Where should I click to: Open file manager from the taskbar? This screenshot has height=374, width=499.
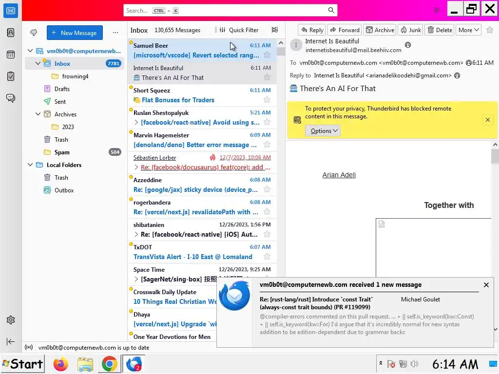point(85,364)
